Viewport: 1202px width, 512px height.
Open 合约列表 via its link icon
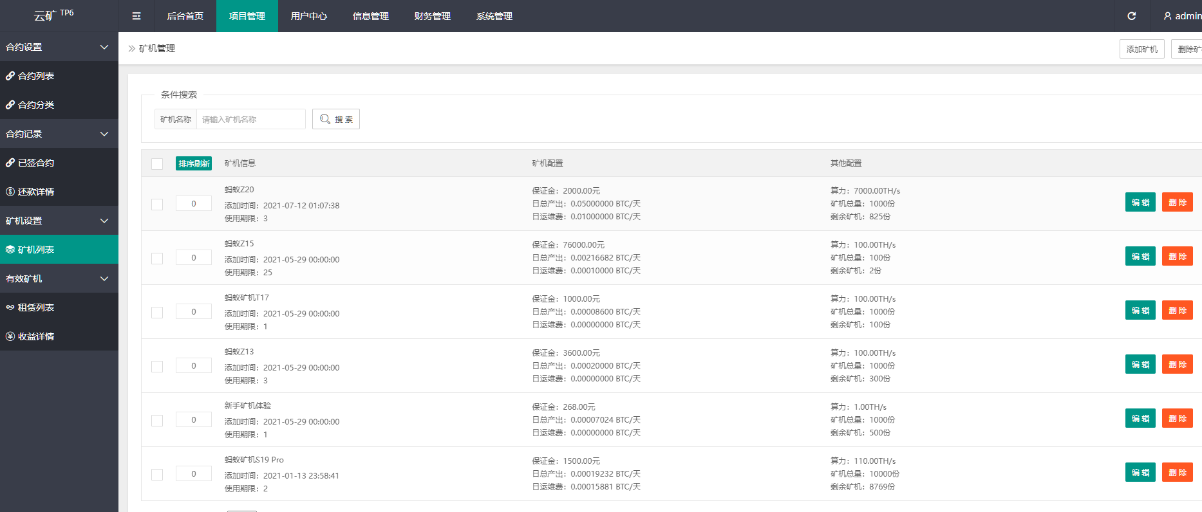(x=10, y=76)
